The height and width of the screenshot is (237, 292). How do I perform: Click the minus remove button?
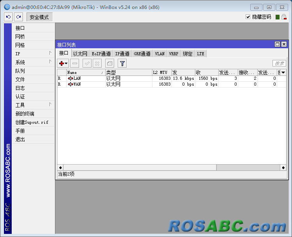(x=75, y=63)
